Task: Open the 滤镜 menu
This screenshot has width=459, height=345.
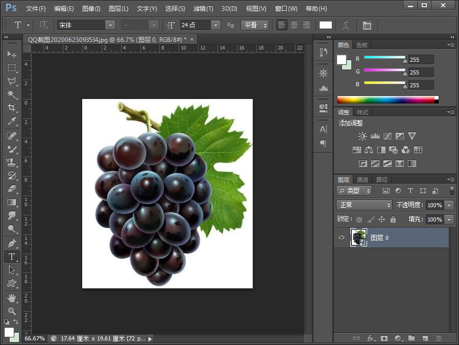Action: (x=202, y=8)
